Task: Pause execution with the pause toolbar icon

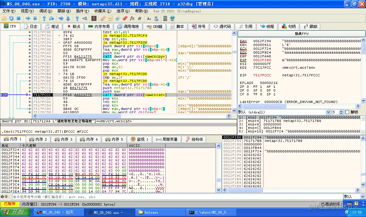Action: (35, 18)
